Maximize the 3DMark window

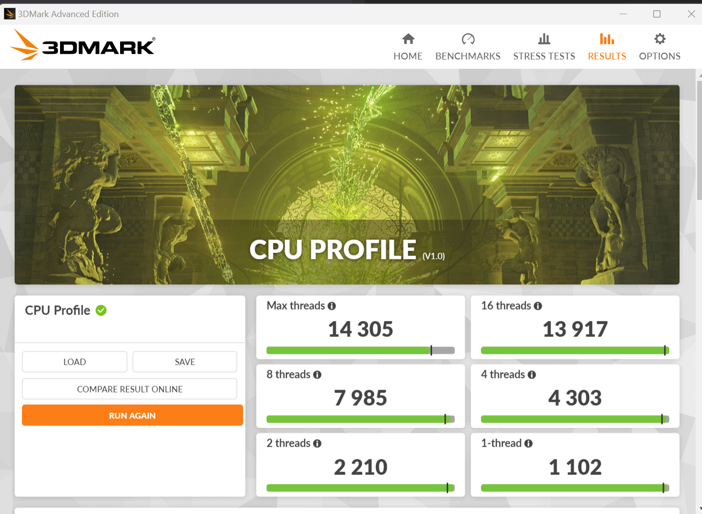click(657, 14)
